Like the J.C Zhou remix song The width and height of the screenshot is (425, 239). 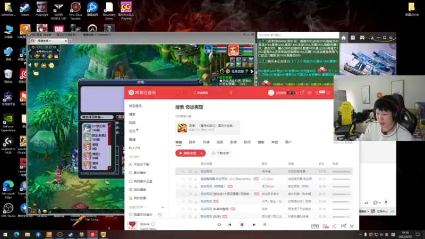[190, 179]
